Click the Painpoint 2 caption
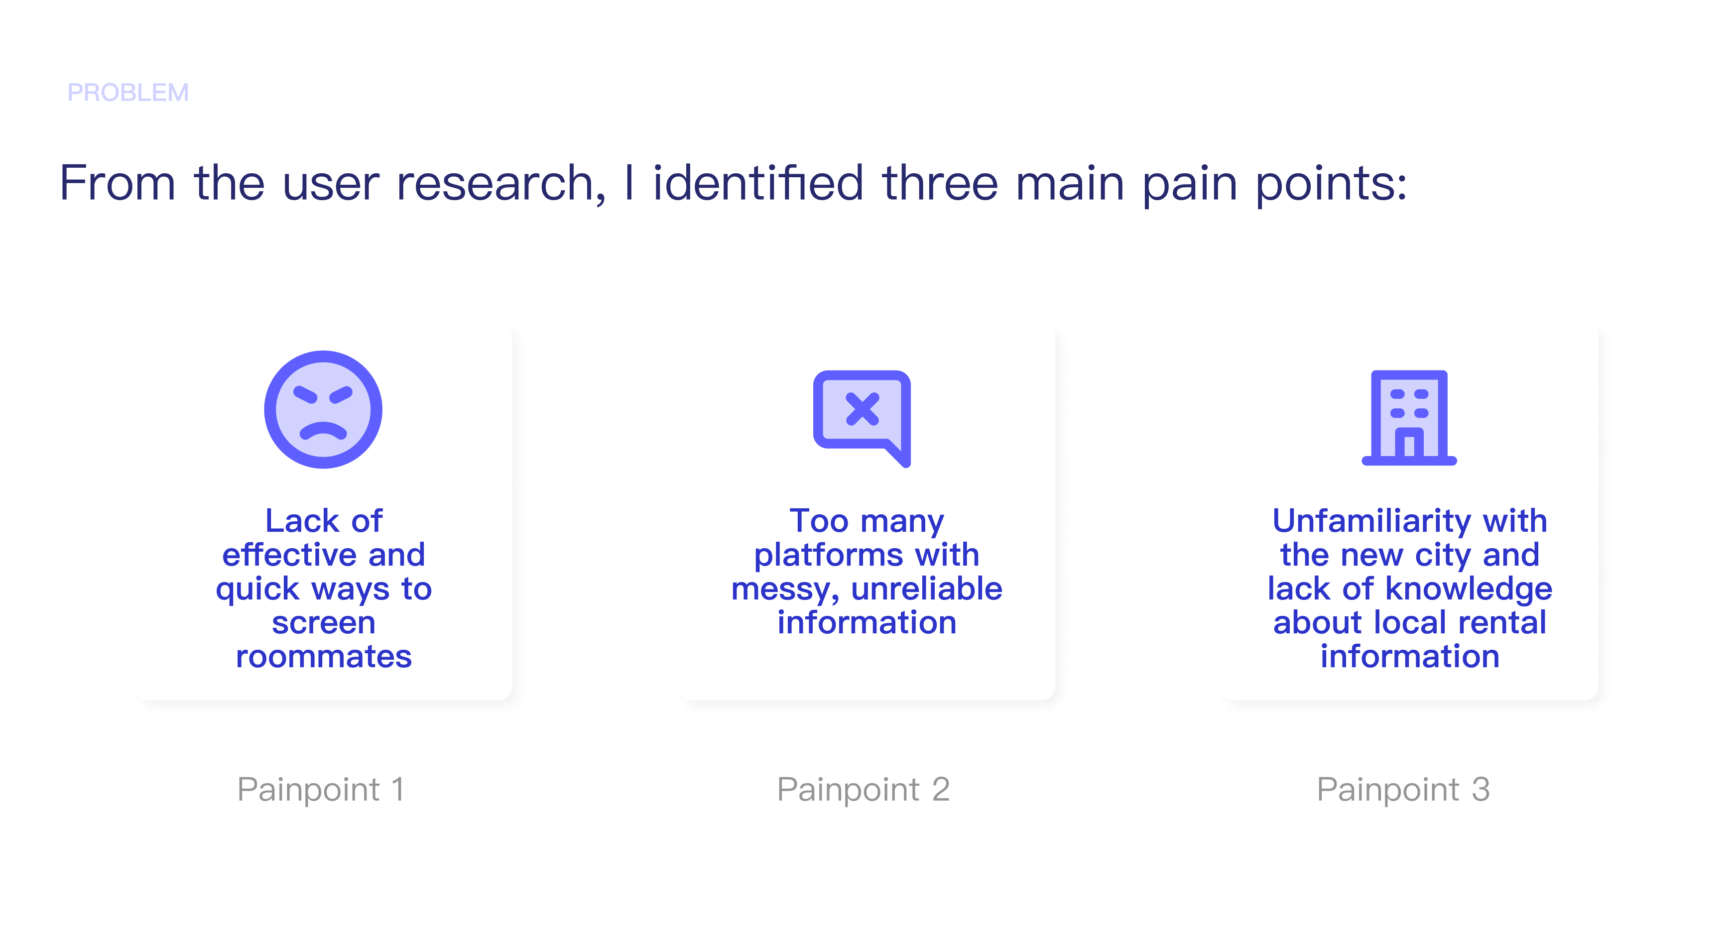1733x935 pixels. 863,789
